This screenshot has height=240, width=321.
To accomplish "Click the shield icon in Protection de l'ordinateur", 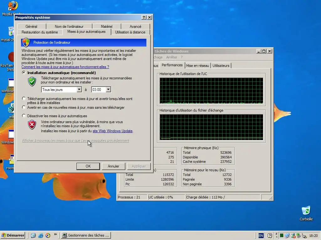I will 26,42.
